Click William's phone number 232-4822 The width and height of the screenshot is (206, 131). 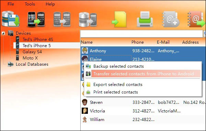pos(144,119)
